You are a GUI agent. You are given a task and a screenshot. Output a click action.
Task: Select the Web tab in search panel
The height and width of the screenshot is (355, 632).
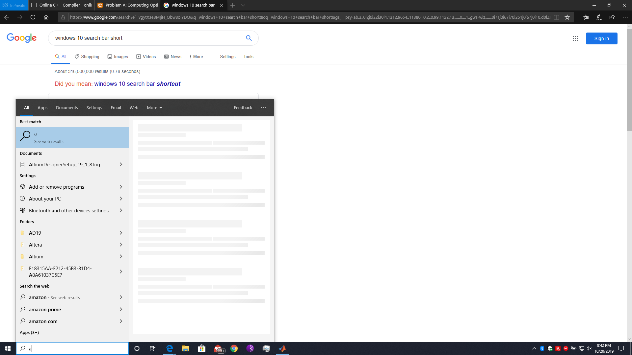click(134, 108)
